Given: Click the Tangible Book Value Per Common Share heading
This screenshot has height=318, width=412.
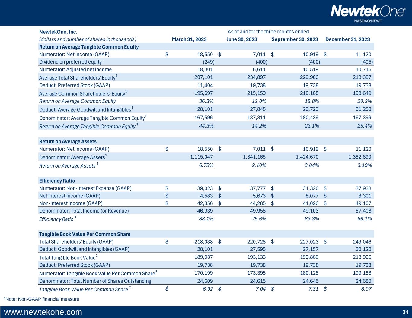Looking at the screenshot, I should (x=85, y=234).
